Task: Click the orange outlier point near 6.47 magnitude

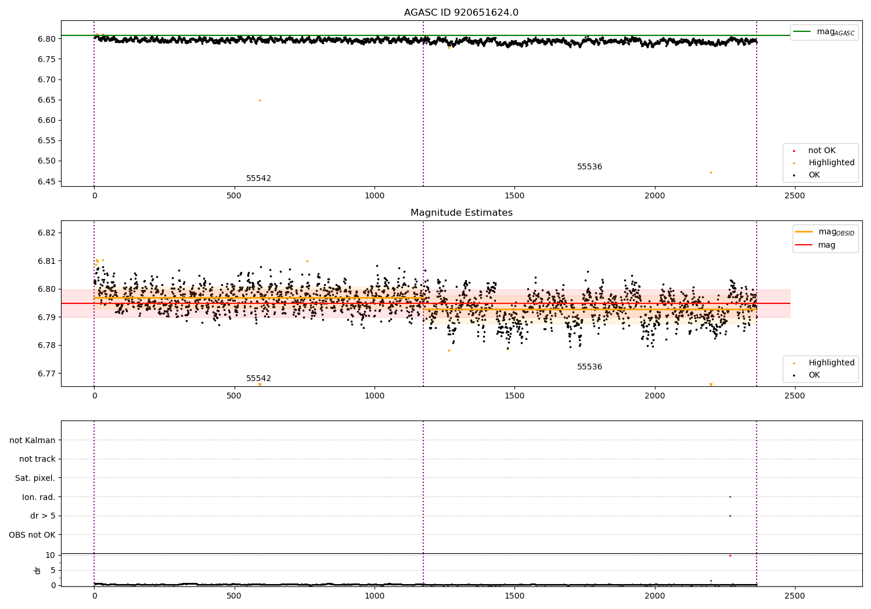Action: click(711, 172)
